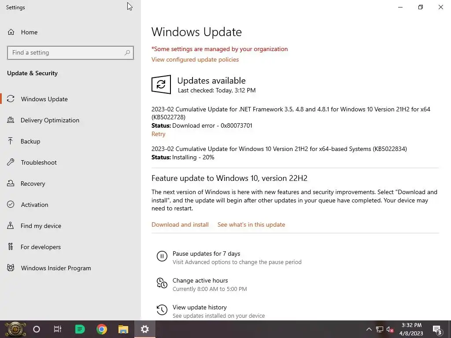
Task: Click the Update & Security section heading
Action: pyautogui.click(x=32, y=73)
